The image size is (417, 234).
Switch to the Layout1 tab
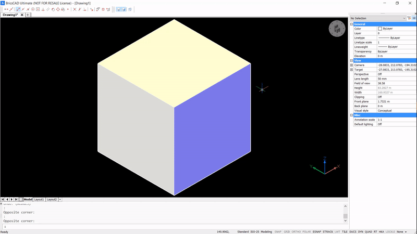point(39,199)
